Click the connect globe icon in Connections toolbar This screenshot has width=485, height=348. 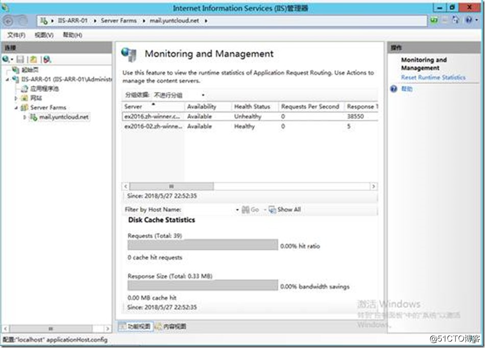tap(6, 59)
